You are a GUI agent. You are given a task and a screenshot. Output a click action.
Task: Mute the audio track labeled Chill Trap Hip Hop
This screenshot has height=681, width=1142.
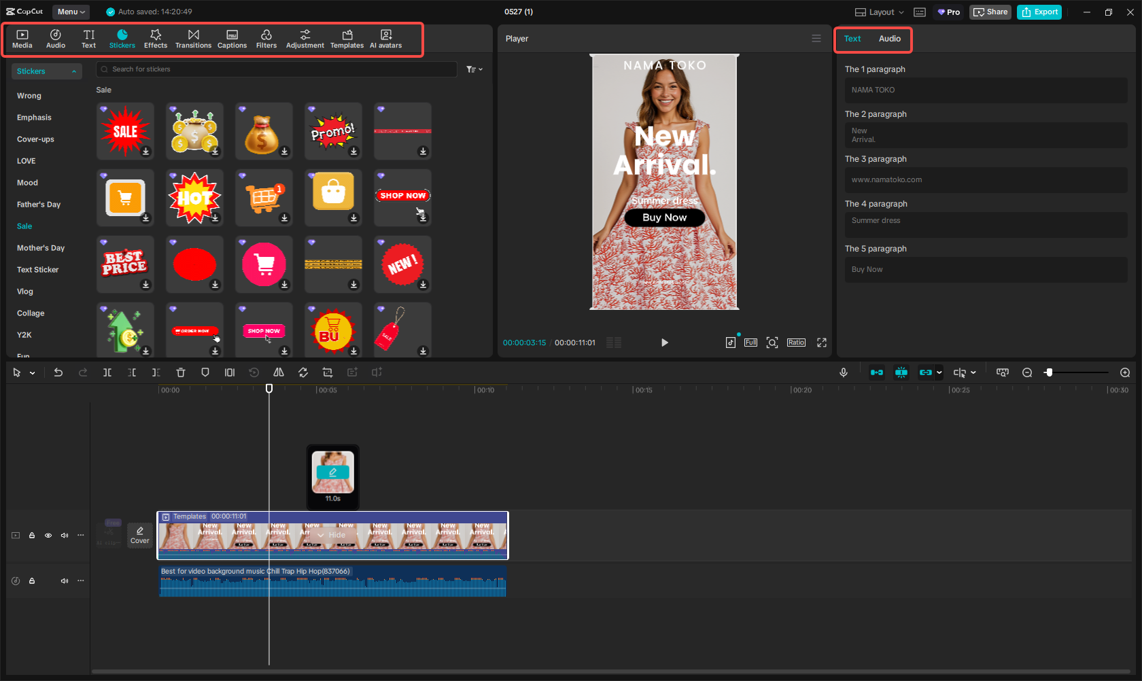click(x=65, y=580)
